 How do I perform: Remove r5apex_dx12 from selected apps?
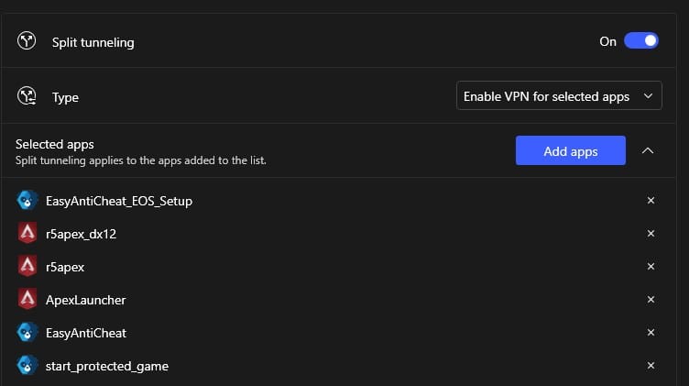point(651,234)
